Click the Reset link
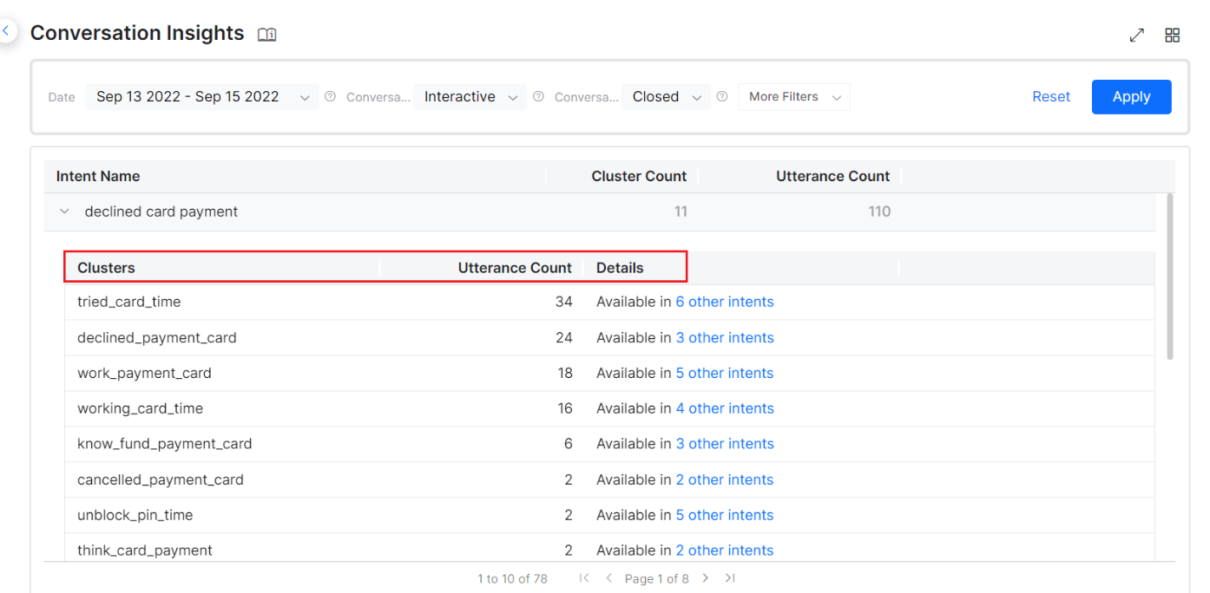1210x593 pixels. coord(1051,97)
